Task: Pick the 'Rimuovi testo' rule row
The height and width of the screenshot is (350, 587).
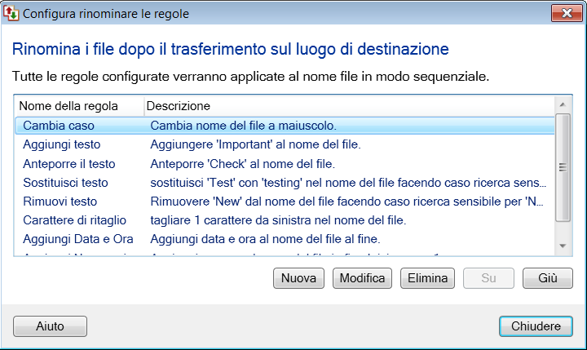Action: tap(60, 201)
